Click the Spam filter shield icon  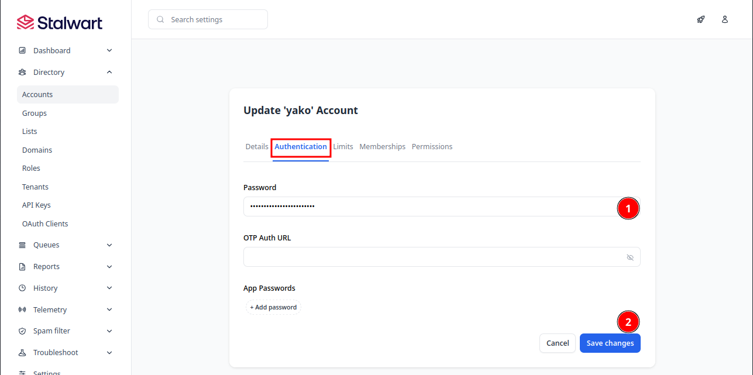[22, 331]
